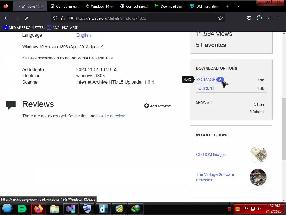The height and width of the screenshot is (215, 286).
Task: Save the page to Pocket
Action: 249,18
